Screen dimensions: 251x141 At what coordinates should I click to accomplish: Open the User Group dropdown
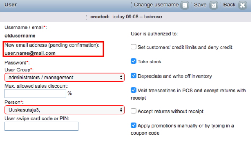(x=64, y=78)
